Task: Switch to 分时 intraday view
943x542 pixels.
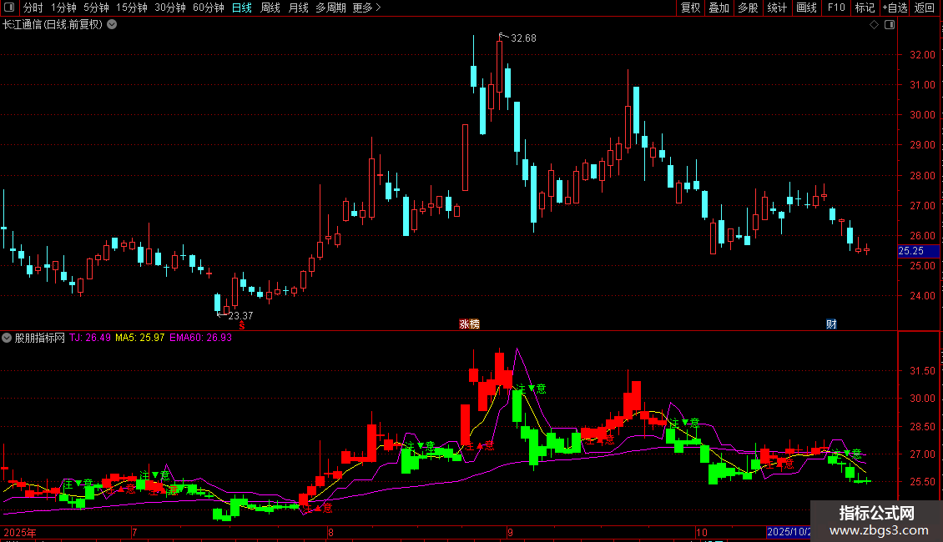Action: (33, 8)
